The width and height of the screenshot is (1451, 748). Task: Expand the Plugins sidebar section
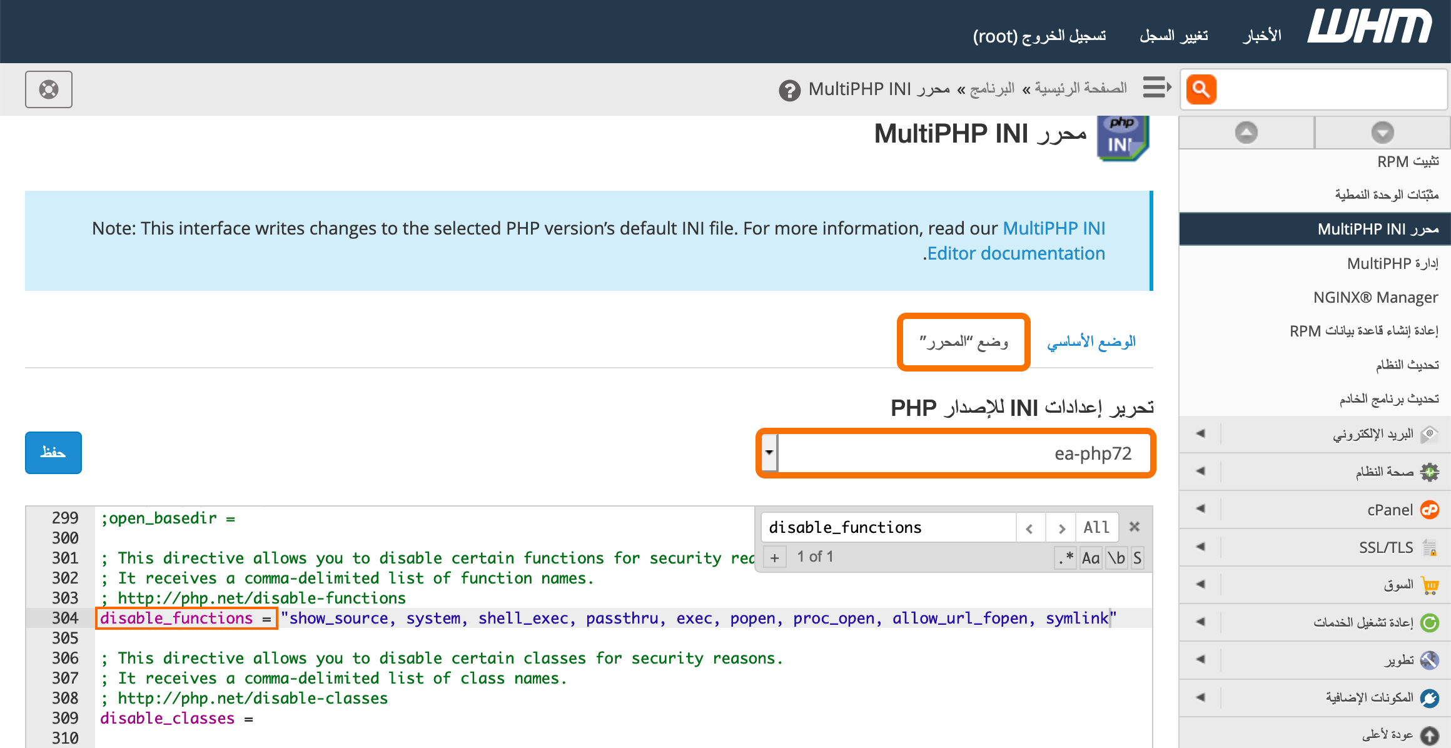pos(1200,697)
